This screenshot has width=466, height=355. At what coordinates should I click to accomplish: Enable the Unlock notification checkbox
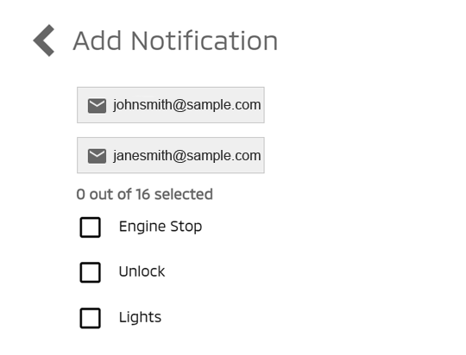(90, 272)
